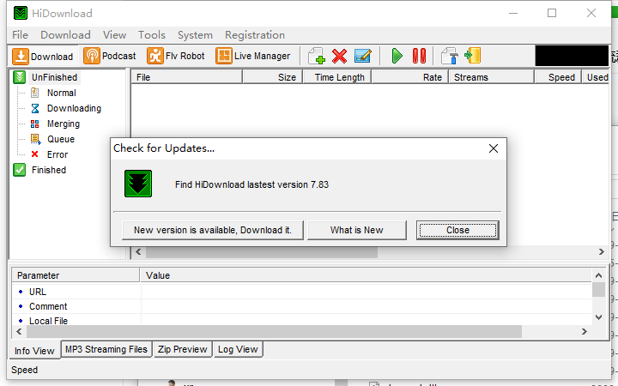Switch to Log View tab

[x=238, y=349]
